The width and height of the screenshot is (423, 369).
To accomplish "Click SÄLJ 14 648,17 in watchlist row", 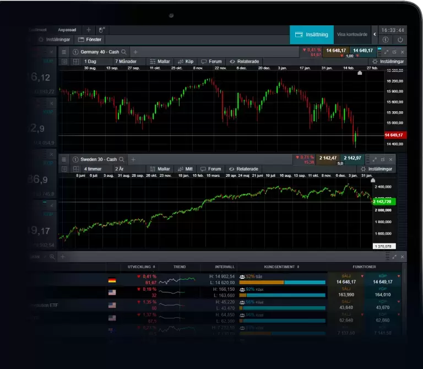I will 346,279.
